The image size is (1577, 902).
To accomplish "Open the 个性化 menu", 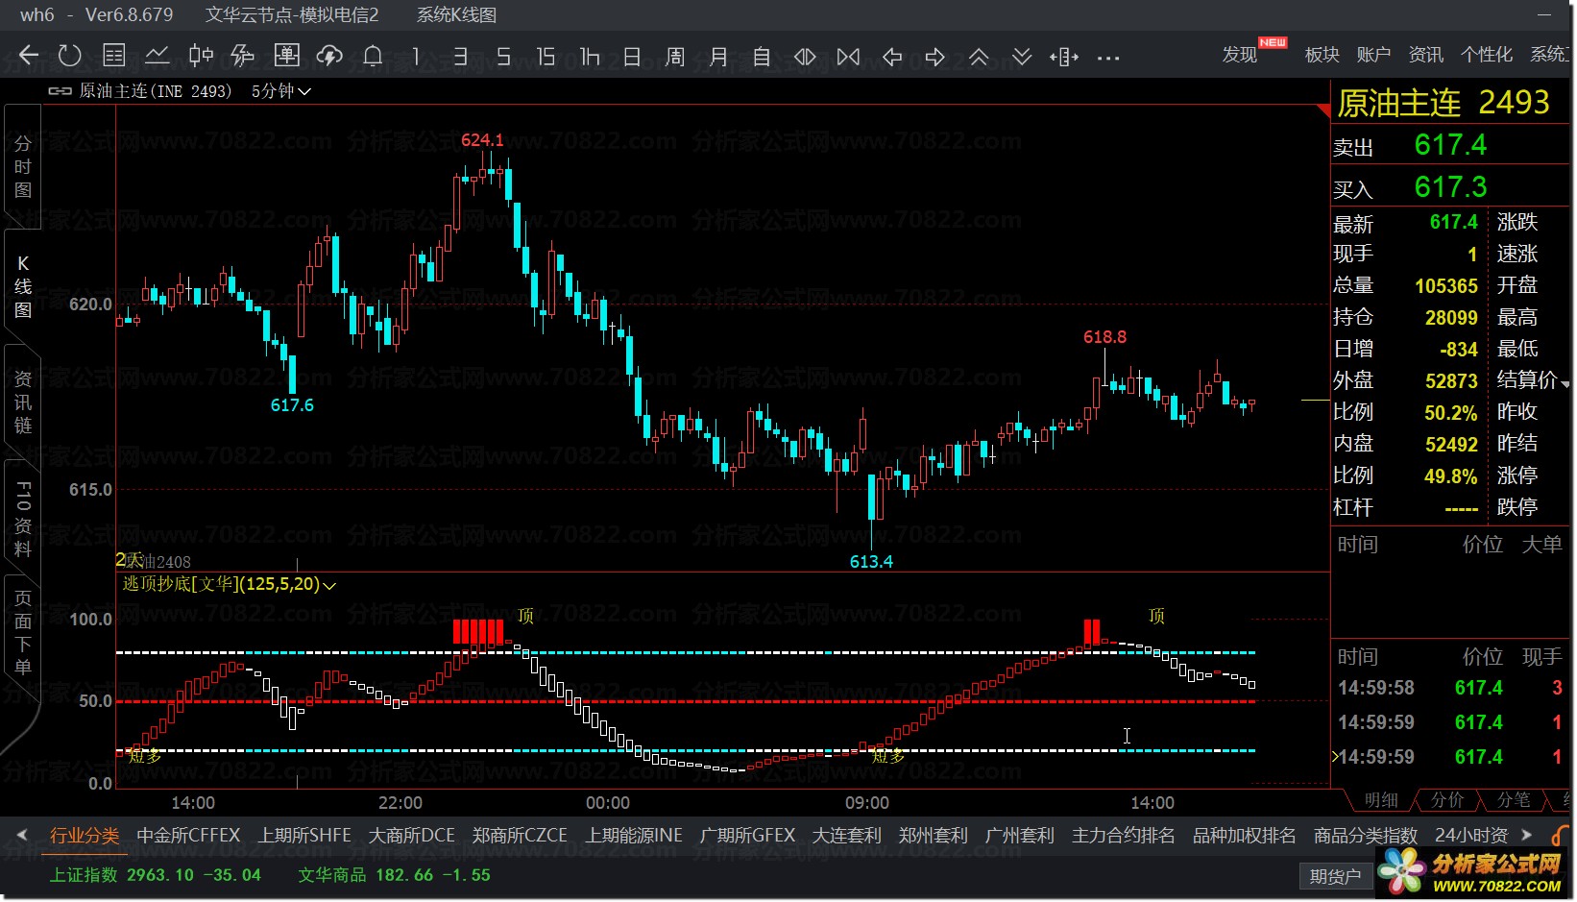I will tap(1487, 55).
